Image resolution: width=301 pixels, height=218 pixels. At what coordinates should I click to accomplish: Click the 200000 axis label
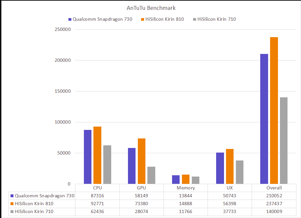[x=63, y=60]
